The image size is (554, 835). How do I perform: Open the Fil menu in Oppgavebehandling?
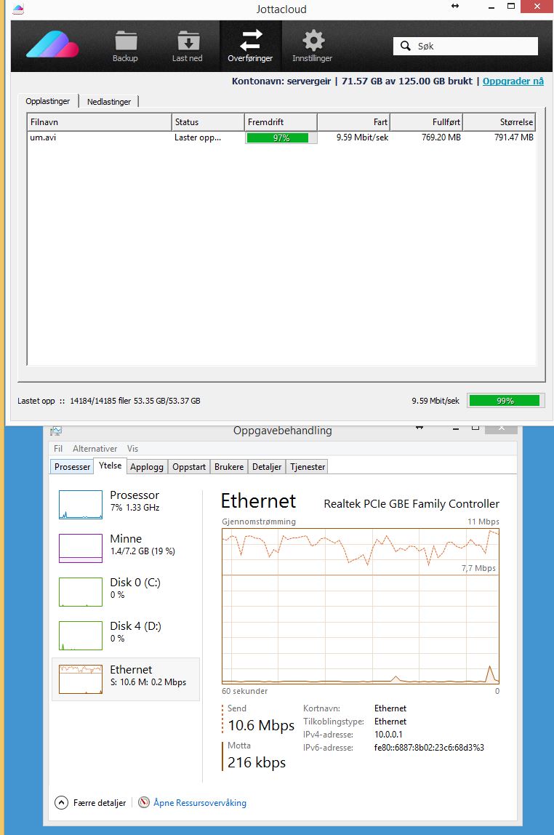[x=58, y=448]
